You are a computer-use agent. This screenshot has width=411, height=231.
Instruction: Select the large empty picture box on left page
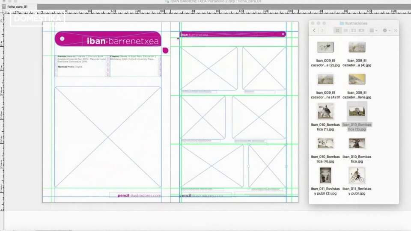tap(108, 137)
